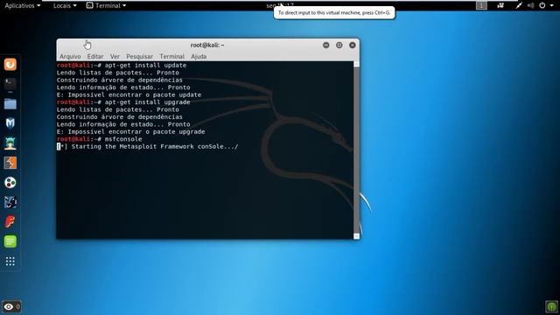Image resolution: width=560 pixels, height=315 pixels.
Task: Open the Ajuda menu
Action: (x=199, y=56)
